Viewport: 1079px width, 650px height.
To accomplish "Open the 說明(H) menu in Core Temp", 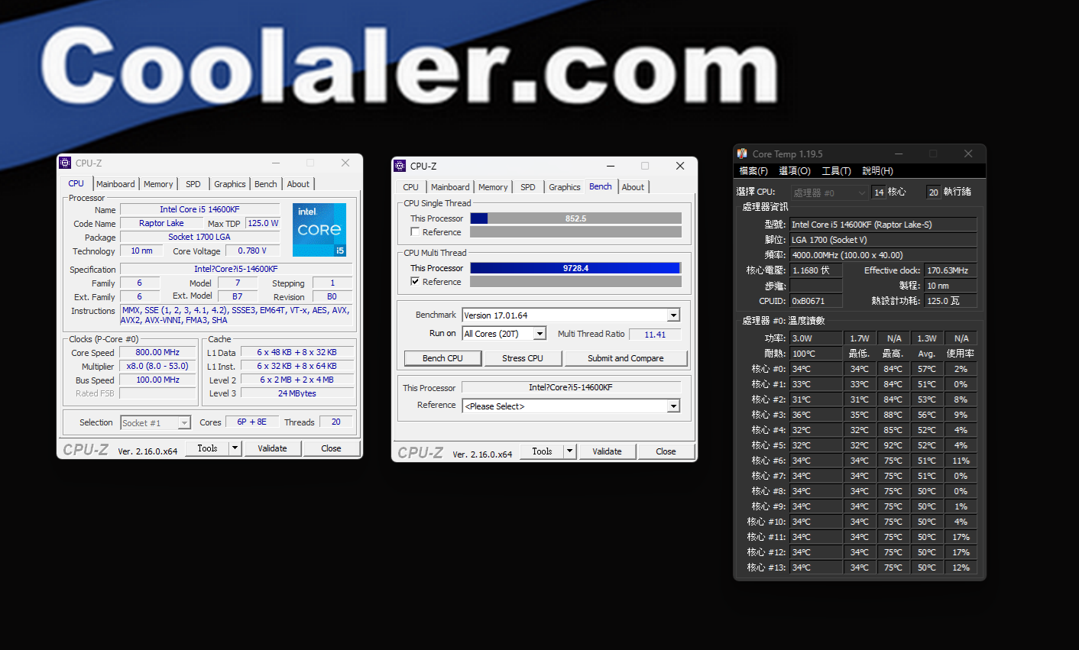I will pos(877,171).
